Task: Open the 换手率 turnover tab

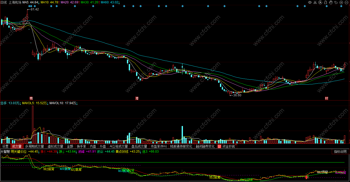Action: pyautogui.click(x=82, y=146)
